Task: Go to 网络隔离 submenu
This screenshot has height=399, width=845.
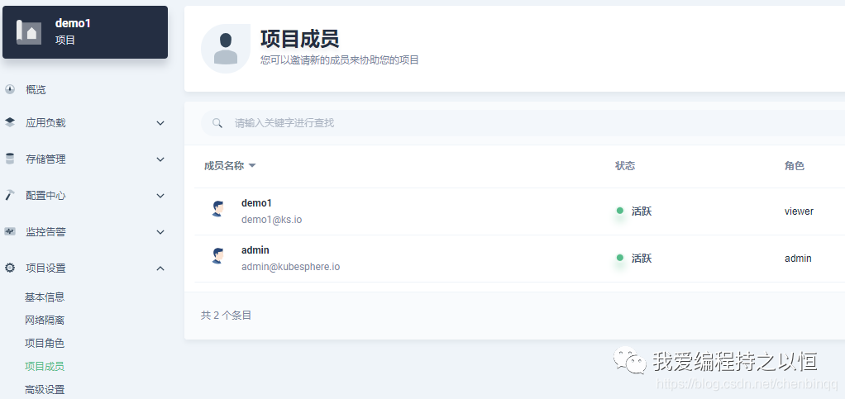Action: coord(45,320)
